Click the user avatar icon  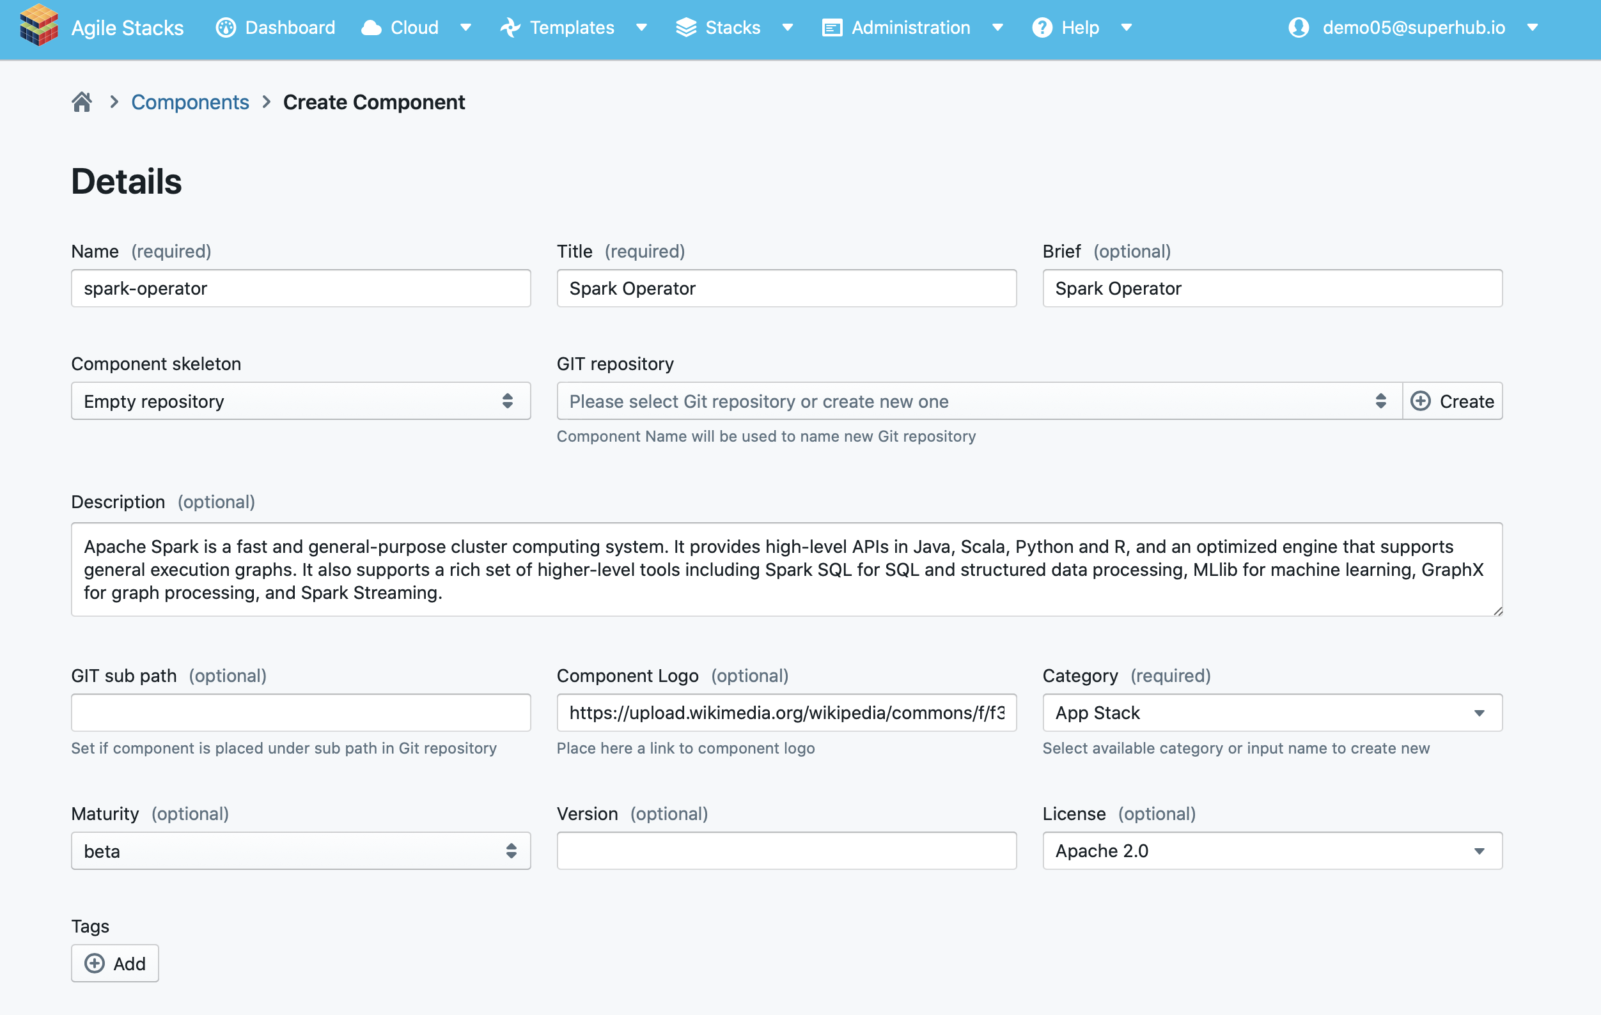[1298, 27]
